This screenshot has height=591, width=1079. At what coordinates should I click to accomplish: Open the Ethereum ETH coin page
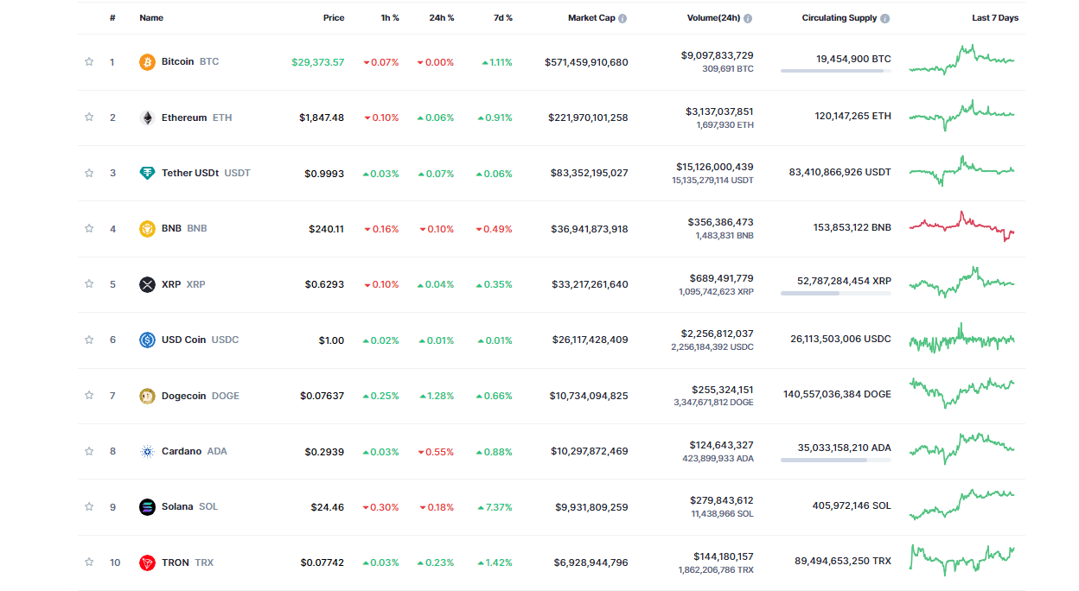tap(197, 118)
